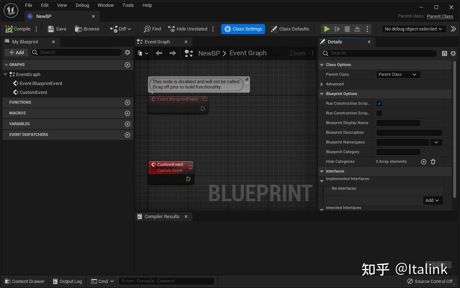Open the Content Drawer
The width and height of the screenshot is (460, 288).
coord(24,281)
